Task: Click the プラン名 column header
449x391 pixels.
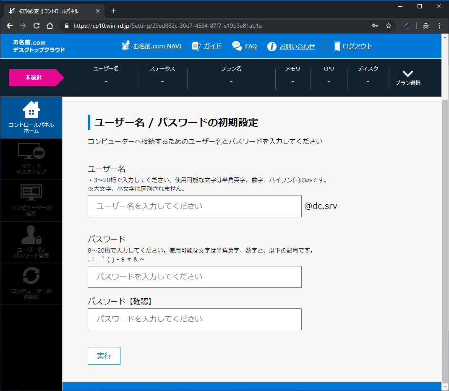Action: 231,69
